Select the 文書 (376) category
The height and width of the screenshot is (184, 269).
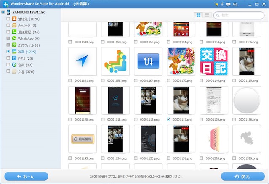coord(26,71)
